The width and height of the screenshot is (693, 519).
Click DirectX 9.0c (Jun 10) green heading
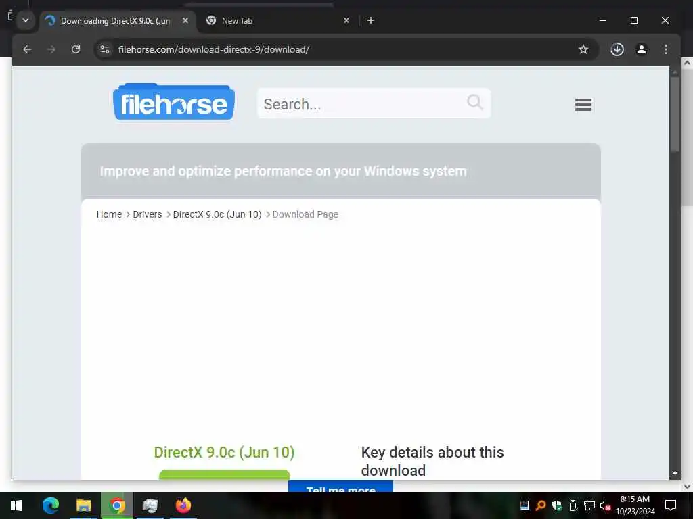(x=224, y=452)
